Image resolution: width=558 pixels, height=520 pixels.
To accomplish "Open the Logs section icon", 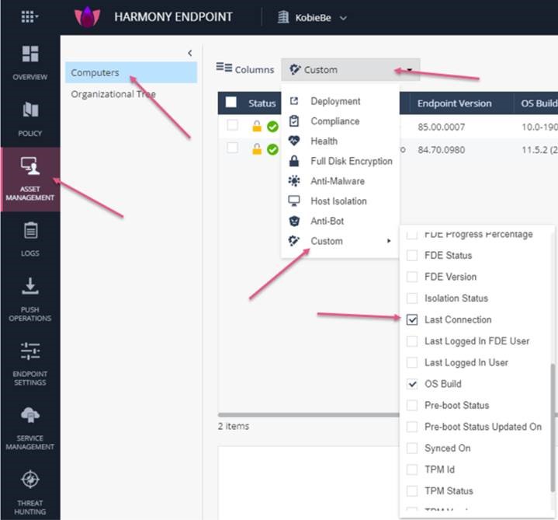I will pos(30,230).
